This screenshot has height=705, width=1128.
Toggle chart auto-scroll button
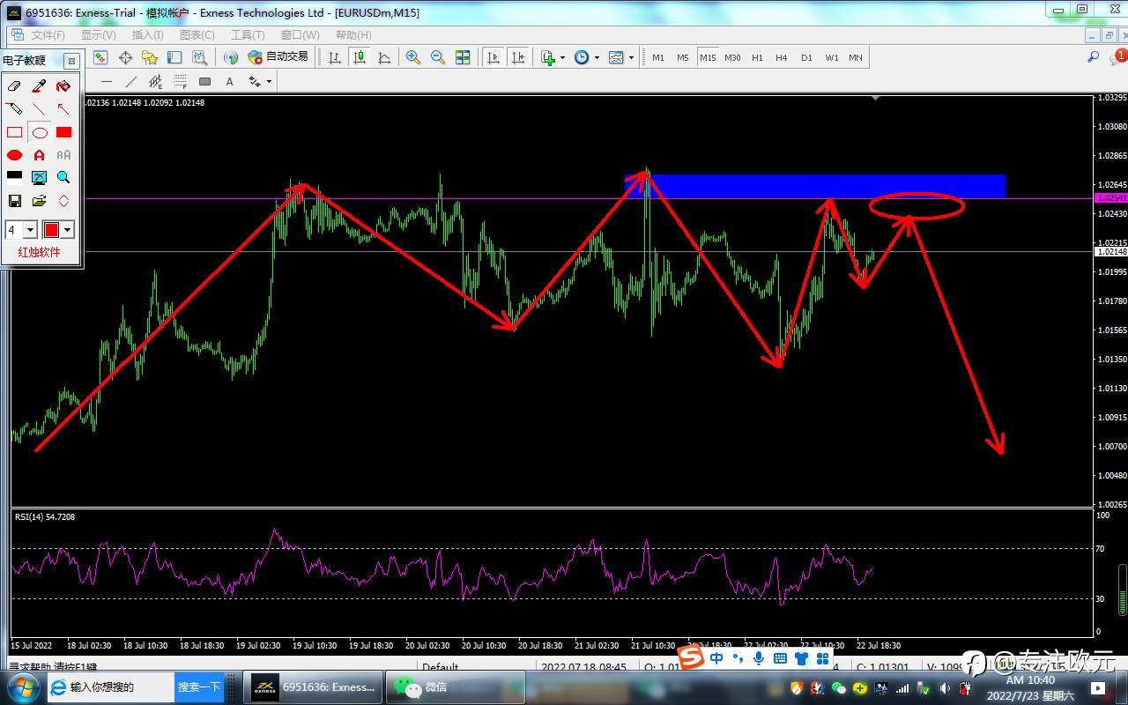point(493,58)
